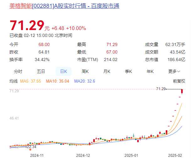Open the 美格智能 A股实时行情 title link

64,6
